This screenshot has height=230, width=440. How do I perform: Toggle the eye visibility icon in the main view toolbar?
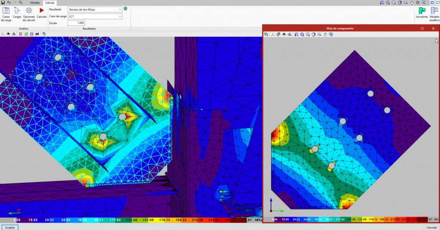(37, 33)
